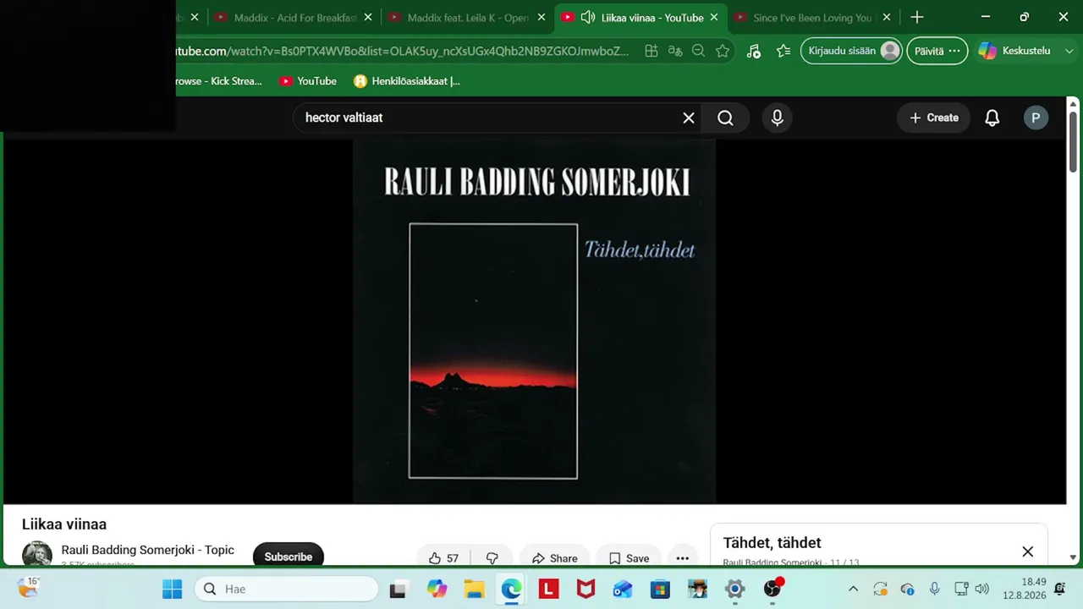Save the video to a playlist
Viewport: 1083px width, 609px height.
629,558
